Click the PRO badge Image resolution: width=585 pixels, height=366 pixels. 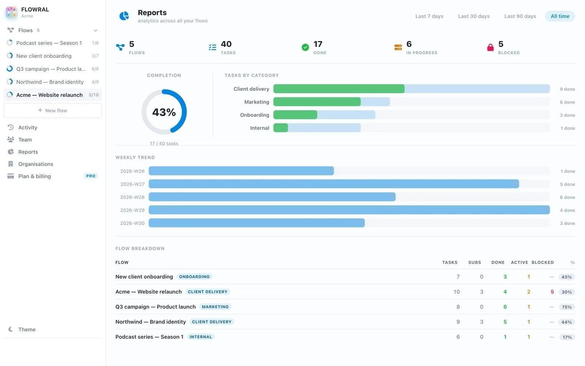pos(91,176)
